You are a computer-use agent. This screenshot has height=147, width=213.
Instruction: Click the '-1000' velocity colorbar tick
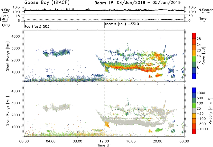pyautogui.click(x=202, y=129)
